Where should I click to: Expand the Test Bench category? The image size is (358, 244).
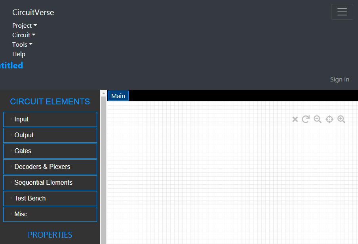pyautogui.click(x=50, y=198)
